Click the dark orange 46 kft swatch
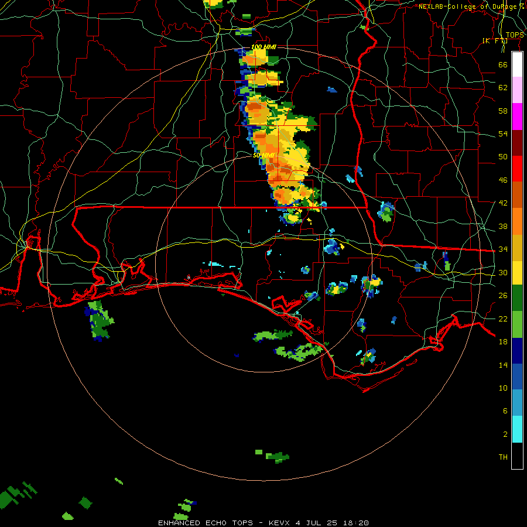The width and height of the screenshot is (527, 527). tap(517, 194)
